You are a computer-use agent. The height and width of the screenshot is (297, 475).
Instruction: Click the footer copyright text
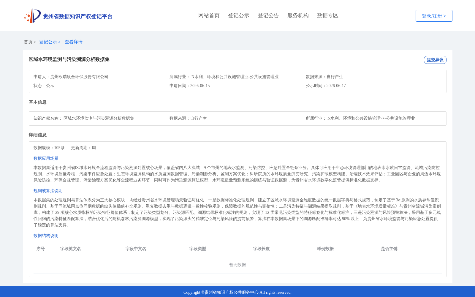(x=237, y=292)
